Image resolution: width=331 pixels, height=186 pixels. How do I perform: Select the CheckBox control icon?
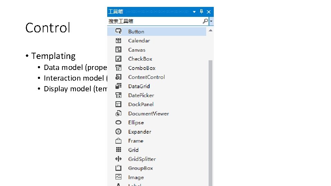[118, 59]
